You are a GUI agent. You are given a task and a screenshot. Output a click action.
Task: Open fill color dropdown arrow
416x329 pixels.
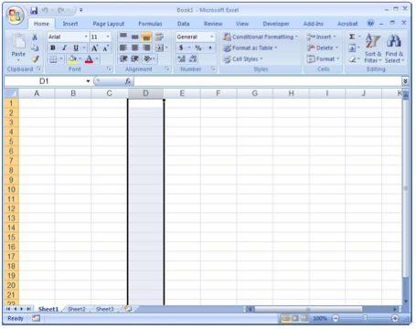coord(80,59)
